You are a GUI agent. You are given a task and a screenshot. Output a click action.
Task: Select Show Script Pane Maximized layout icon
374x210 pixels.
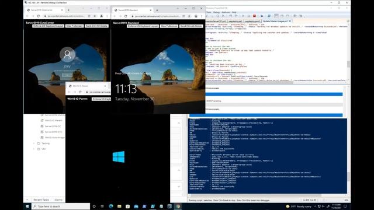pyautogui.click(x=288, y=16)
